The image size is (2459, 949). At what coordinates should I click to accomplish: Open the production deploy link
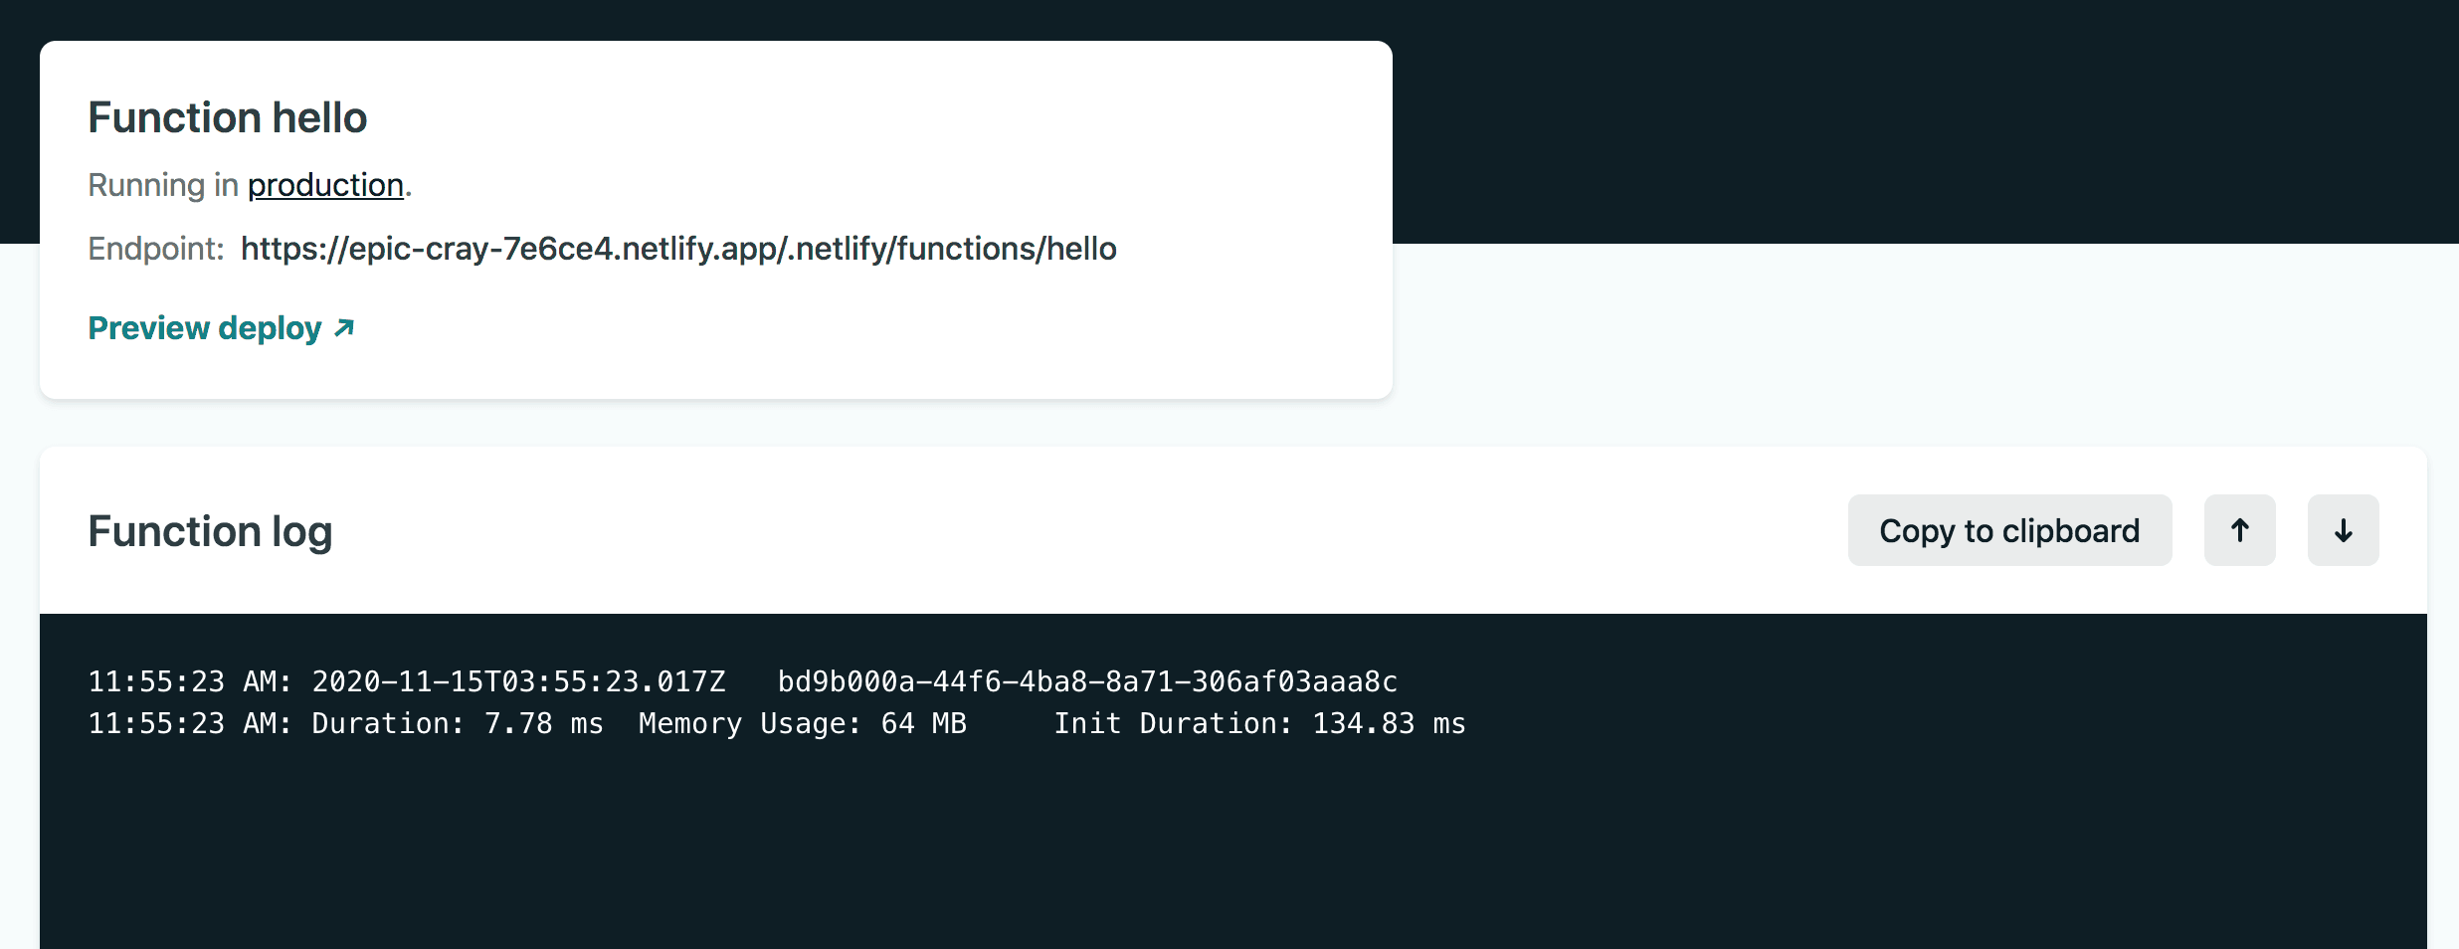click(x=325, y=185)
